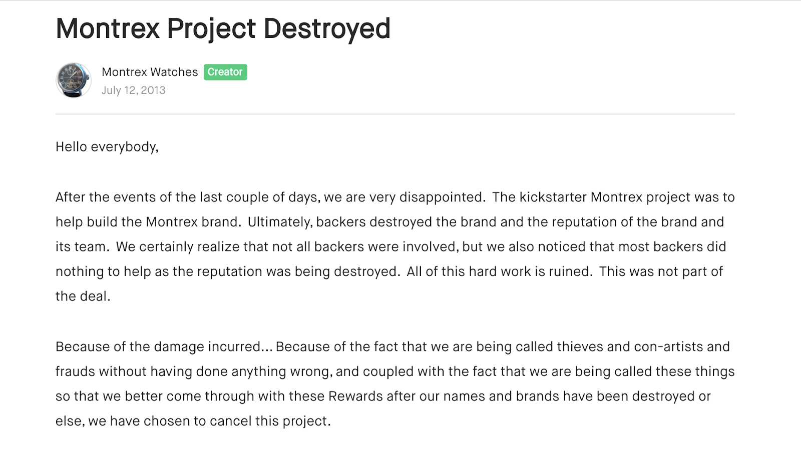Image resolution: width=801 pixels, height=458 pixels.
Task: Open the Montrex Watches creator name link
Action: tap(150, 72)
